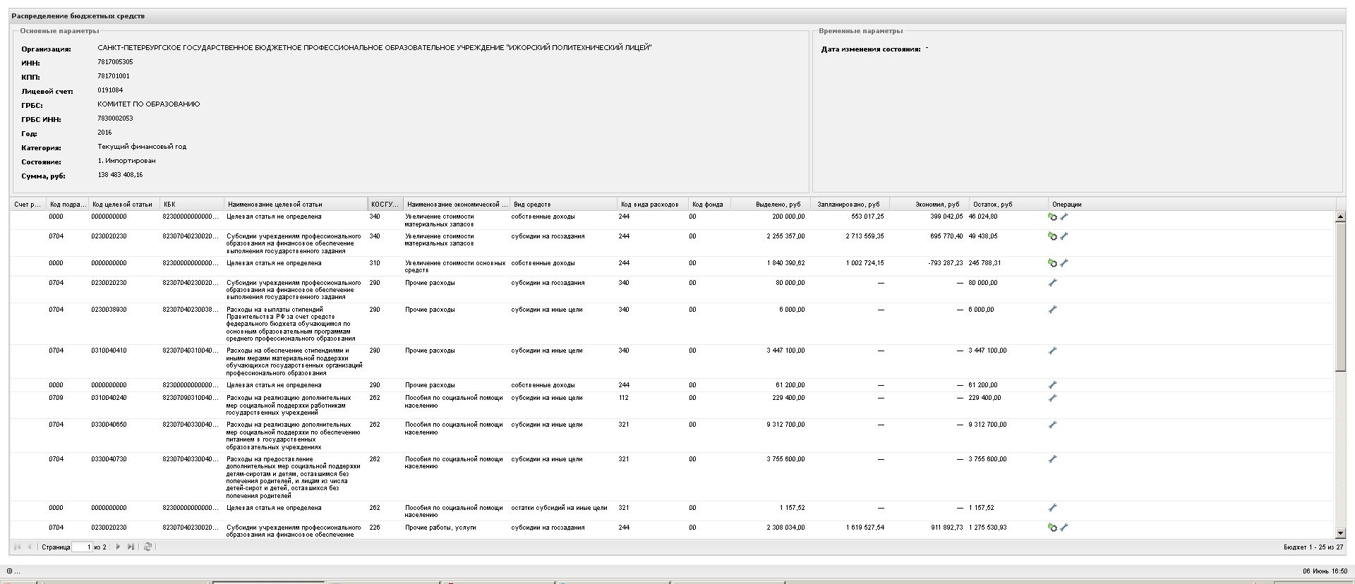Jump to the last page of results
Image resolution: width=1355 pixels, height=584 pixels.
[131, 547]
